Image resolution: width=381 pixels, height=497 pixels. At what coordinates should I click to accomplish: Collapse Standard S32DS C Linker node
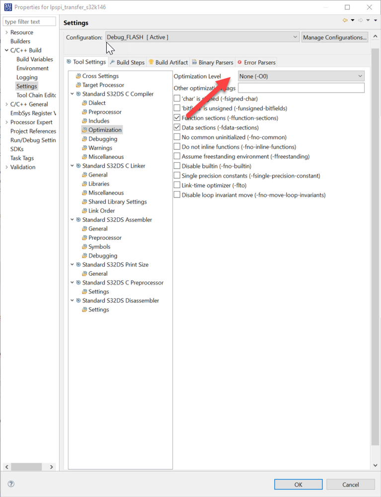[x=72, y=166]
